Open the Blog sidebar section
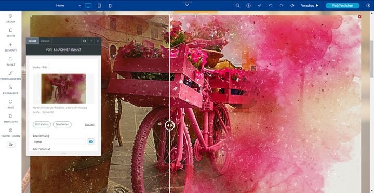This screenshot has width=374, height=193. pyautogui.click(x=10, y=104)
